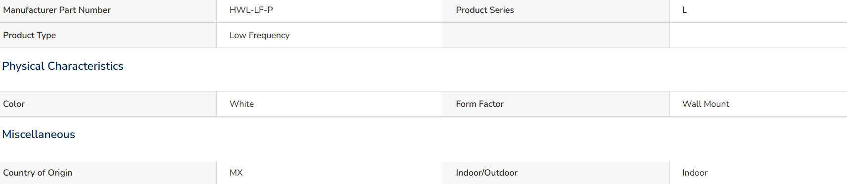Select the Product Series value L
The height and width of the screenshot is (184, 847).
pyautogui.click(x=685, y=10)
